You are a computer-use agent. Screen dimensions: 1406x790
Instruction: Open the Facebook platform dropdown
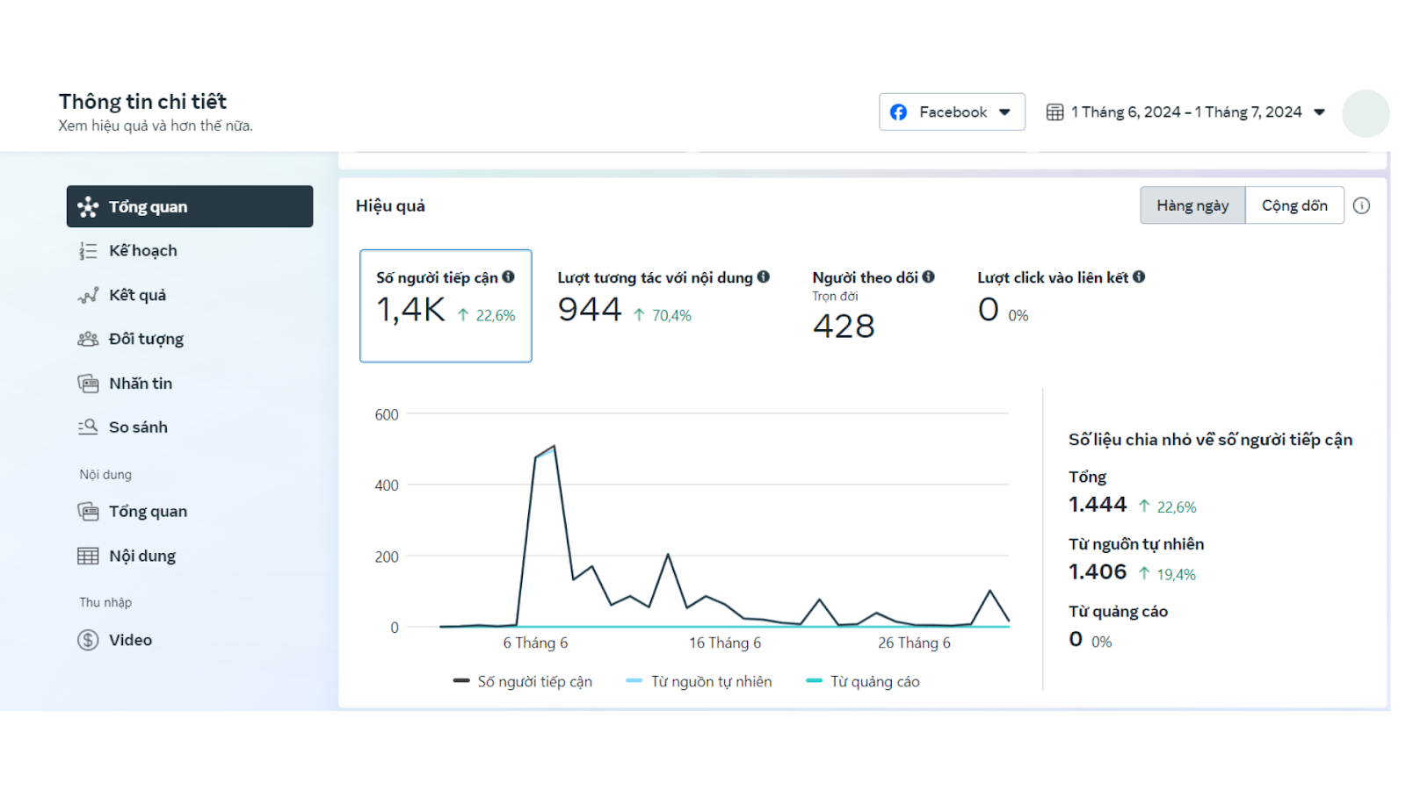point(952,112)
